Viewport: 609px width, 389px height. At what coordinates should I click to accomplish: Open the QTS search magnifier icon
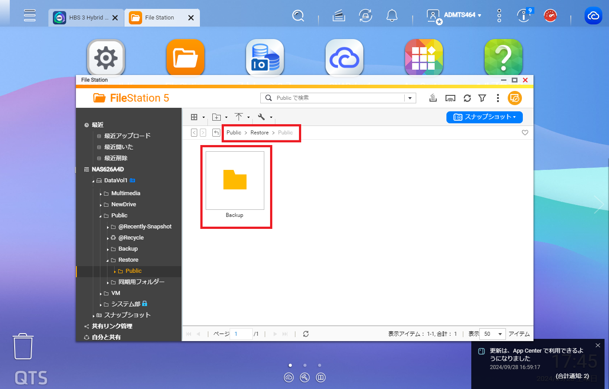298,16
